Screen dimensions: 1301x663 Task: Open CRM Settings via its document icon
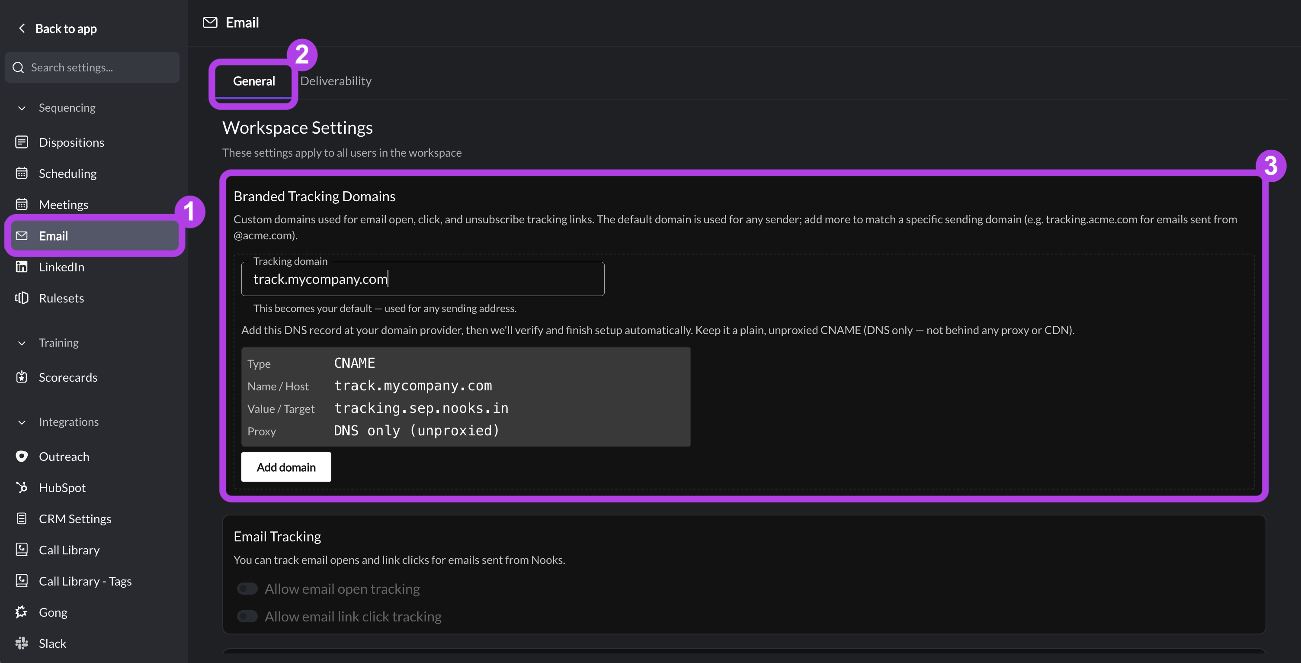[22, 518]
